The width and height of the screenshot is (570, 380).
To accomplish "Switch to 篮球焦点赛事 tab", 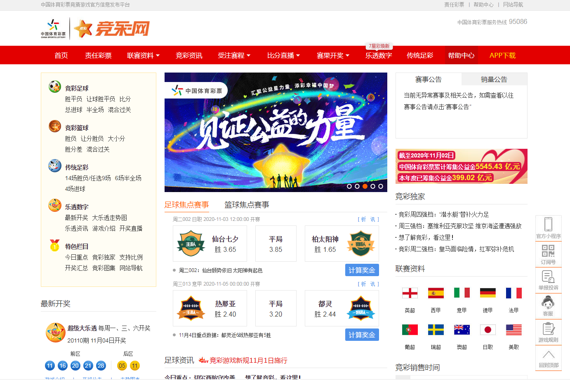I will pyautogui.click(x=247, y=204).
